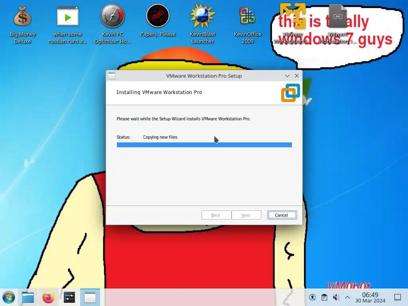The image size is (408, 306).
Task: Click 'Copying new files' status text
Action: [160, 137]
